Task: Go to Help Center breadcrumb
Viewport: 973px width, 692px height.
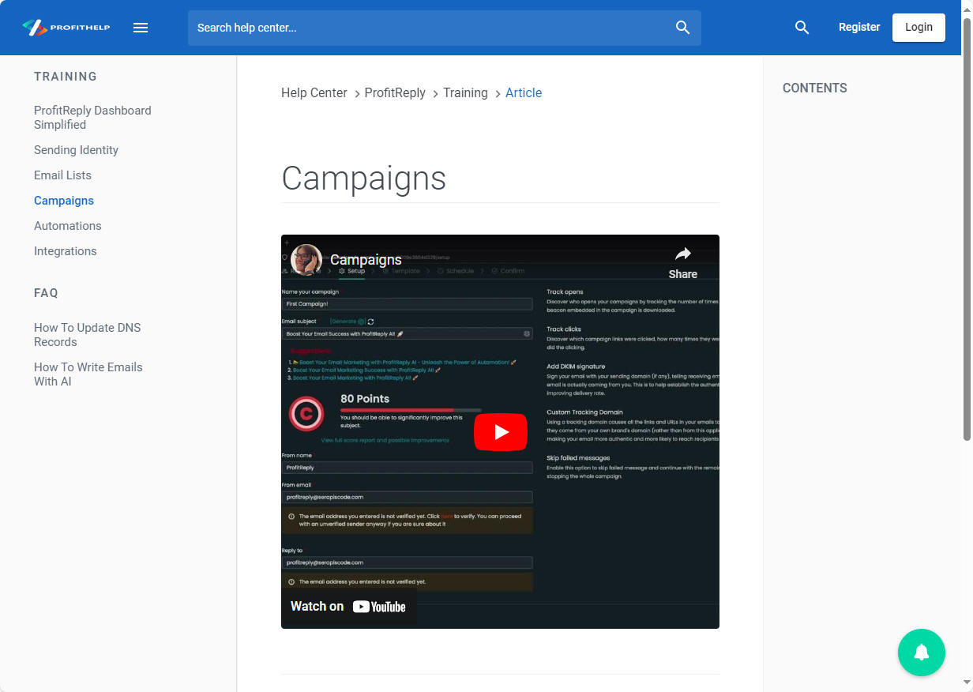Action: coord(314,93)
